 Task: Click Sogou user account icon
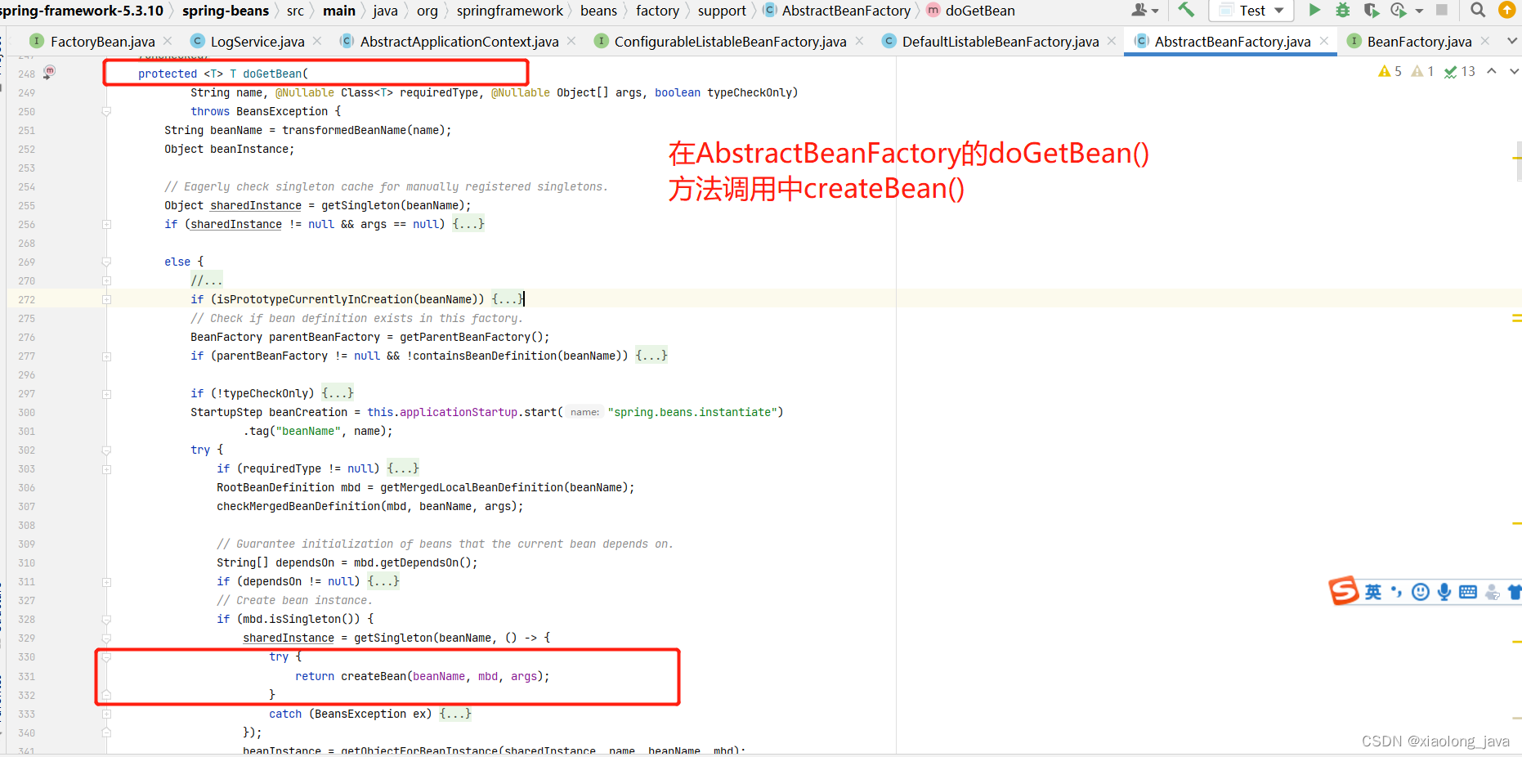click(x=1493, y=592)
